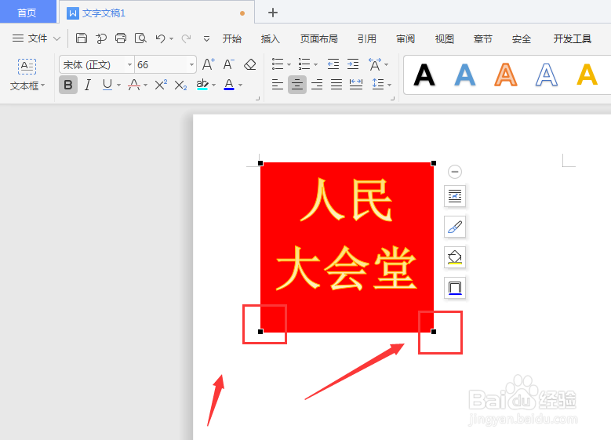Align text left
Viewport: 611px width, 440px height.
click(x=278, y=85)
